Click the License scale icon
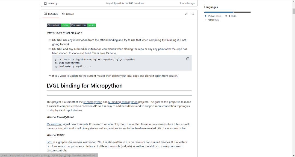 (63, 14)
